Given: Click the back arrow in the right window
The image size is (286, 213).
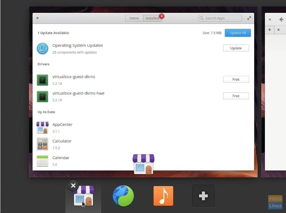Looking at the screenshot, I should (x=281, y=19).
